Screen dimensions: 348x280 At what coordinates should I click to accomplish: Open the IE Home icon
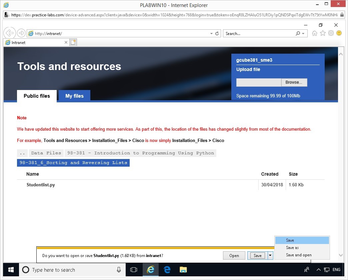[314, 33]
